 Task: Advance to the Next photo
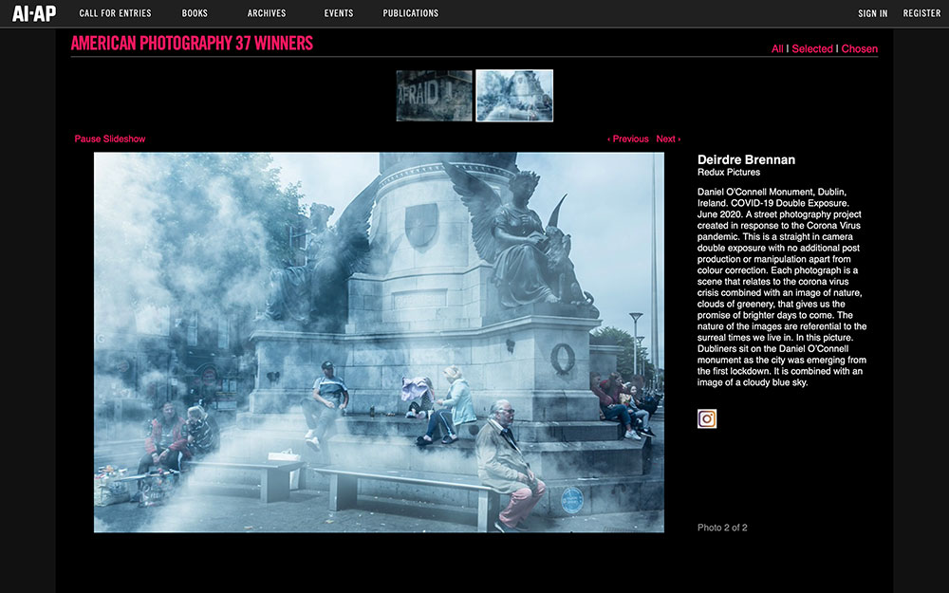pos(668,139)
